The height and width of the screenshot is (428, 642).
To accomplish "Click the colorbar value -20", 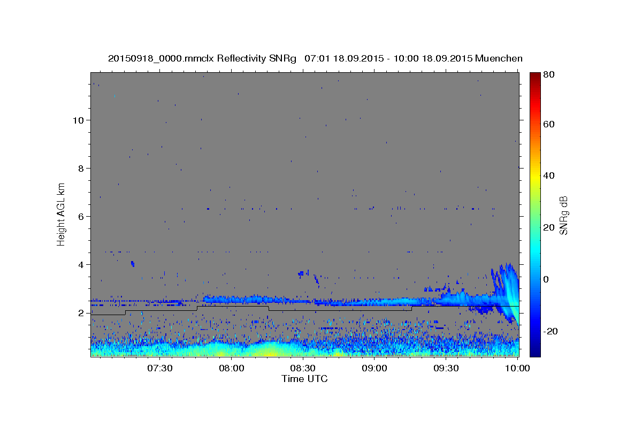I will click(551, 331).
